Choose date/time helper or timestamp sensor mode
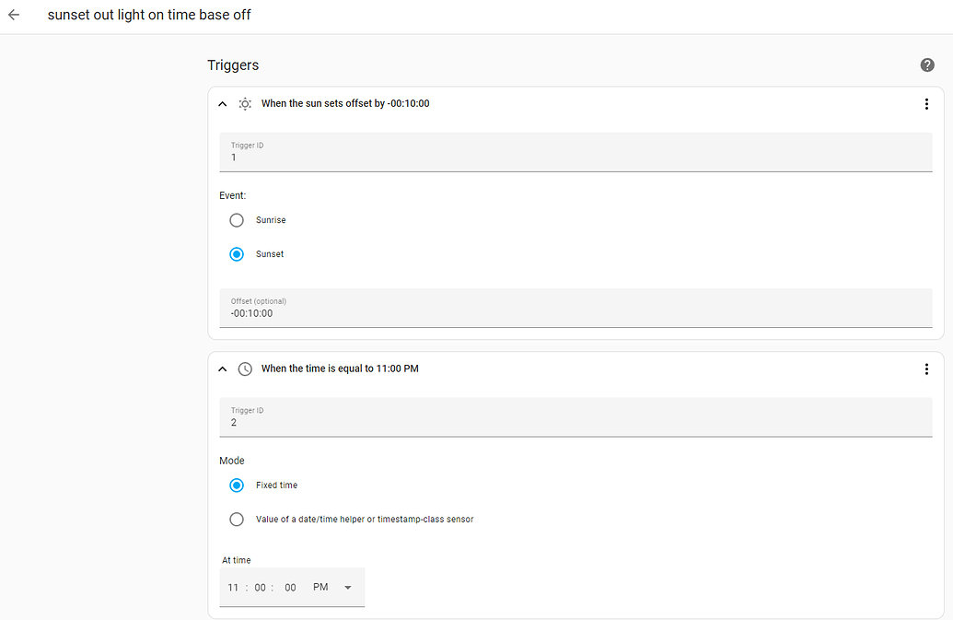Viewport: 953px width, 620px height. [237, 519]
